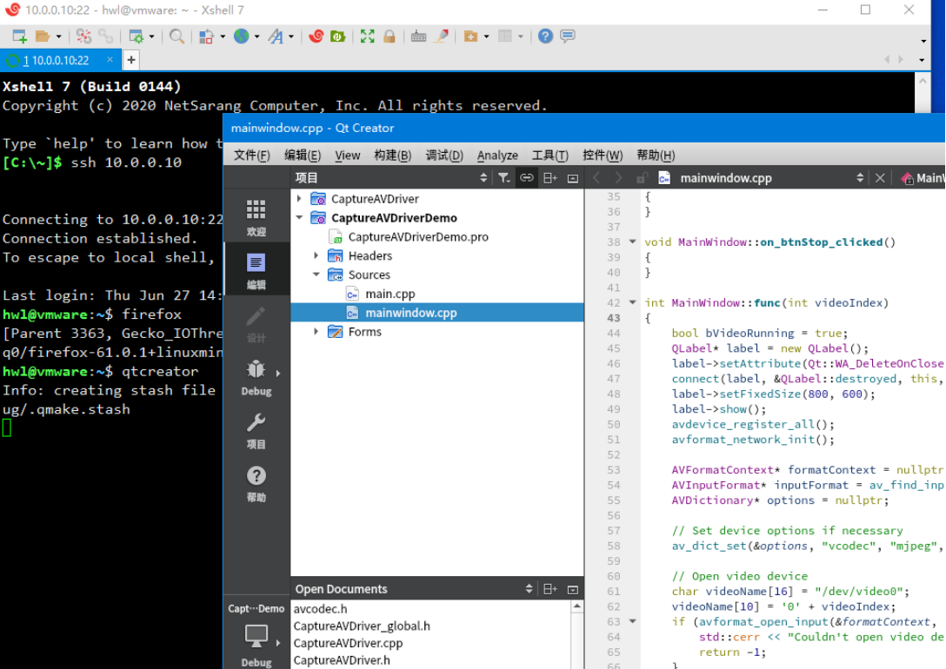Click the Font icon in Xshell toolbar
The width and height of the screenshot is (946, 669).
pos(276,36)
